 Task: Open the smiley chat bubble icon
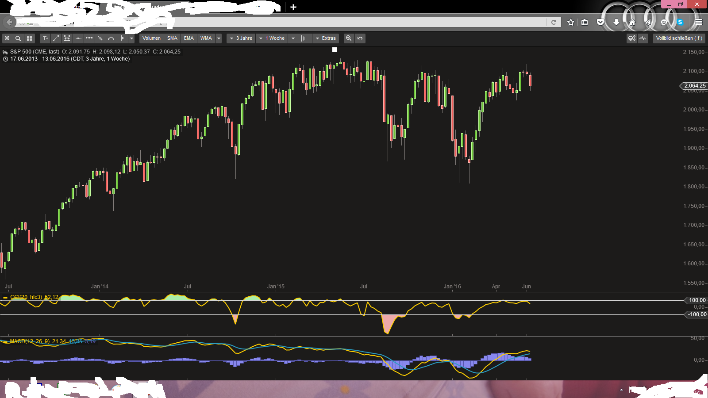click(x=664, y=22)
